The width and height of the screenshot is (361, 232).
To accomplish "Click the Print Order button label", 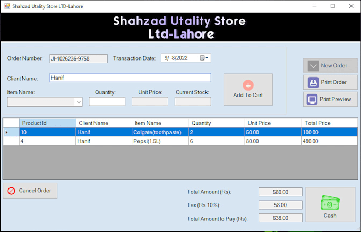I will pyautogui.click(x=333, y=82).
